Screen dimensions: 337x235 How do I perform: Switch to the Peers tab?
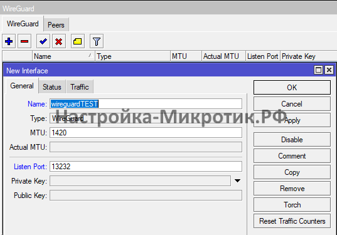[56, 25]
